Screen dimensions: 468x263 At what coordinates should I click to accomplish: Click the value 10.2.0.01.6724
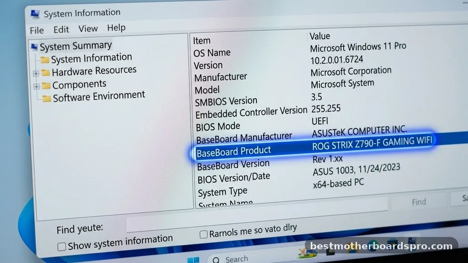click(337, 60)
